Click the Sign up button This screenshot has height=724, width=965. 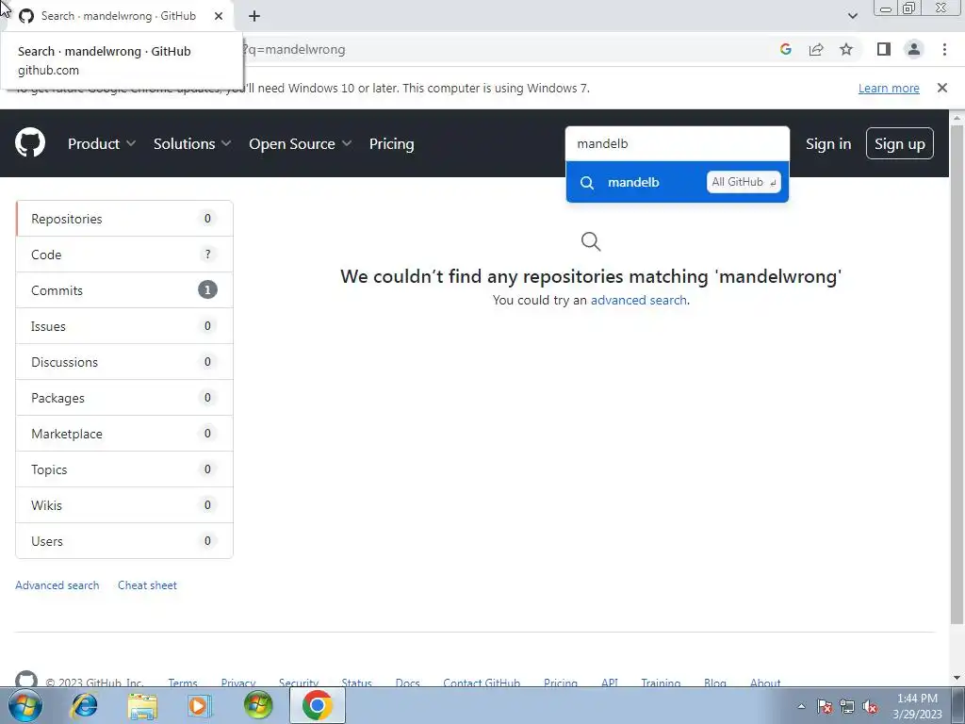pos(900,143)
